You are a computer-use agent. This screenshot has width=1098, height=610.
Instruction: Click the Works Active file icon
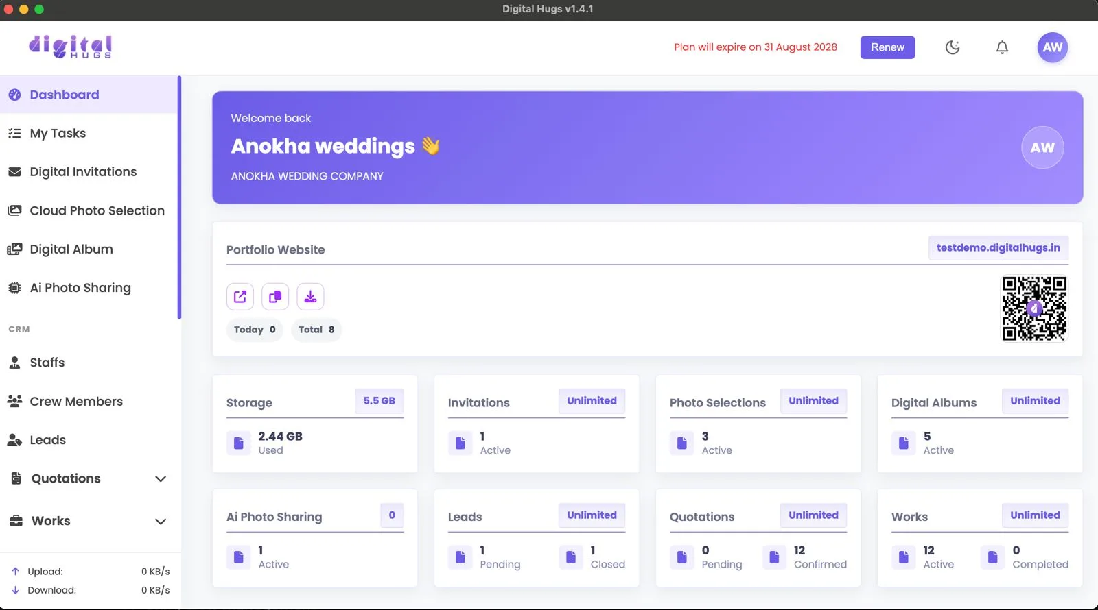(x=904, y=557)
